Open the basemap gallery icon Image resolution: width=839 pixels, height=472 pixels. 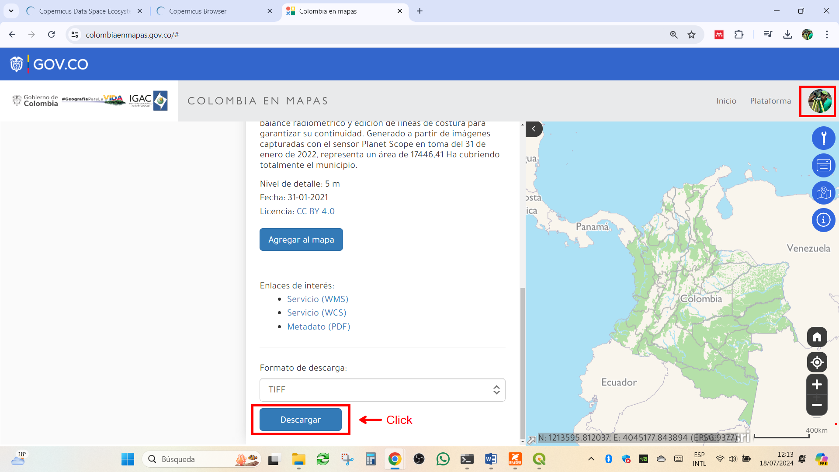click(x=823, y=193)
